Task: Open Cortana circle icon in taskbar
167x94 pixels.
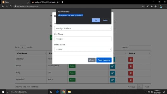Action: click(51, 92)
